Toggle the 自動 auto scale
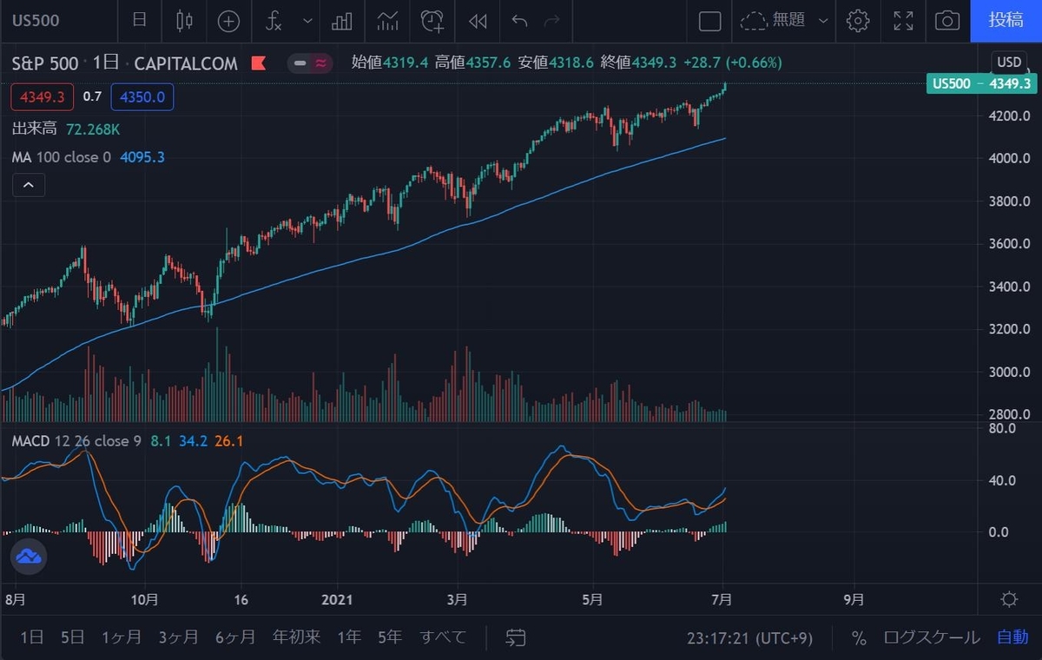Viewport: 1042px width, 660px height. click(x=1012, y=637)
